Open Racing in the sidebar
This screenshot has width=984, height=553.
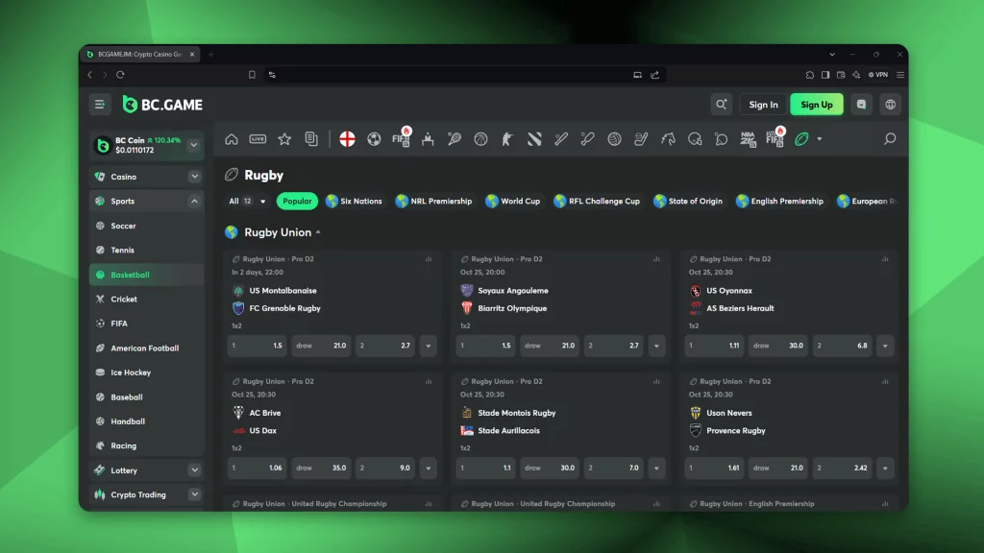pyautogui.click(x=146, y=445)
